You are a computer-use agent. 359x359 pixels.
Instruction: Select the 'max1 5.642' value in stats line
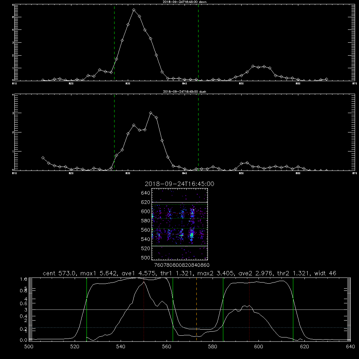(x=99, y=273)
